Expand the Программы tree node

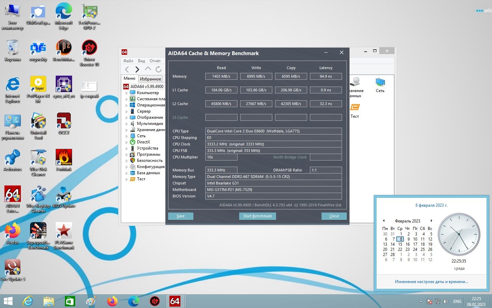pyautogui.click(x=126, y=155)
